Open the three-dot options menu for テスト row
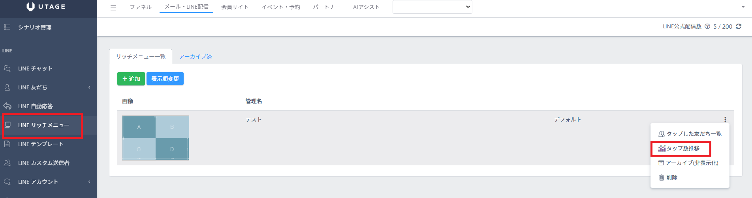Screen dimensions: 752x198 click(x=725, y=120)
